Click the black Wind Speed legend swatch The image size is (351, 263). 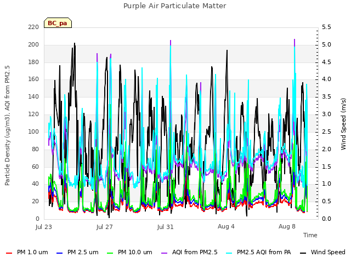(303, 253)
